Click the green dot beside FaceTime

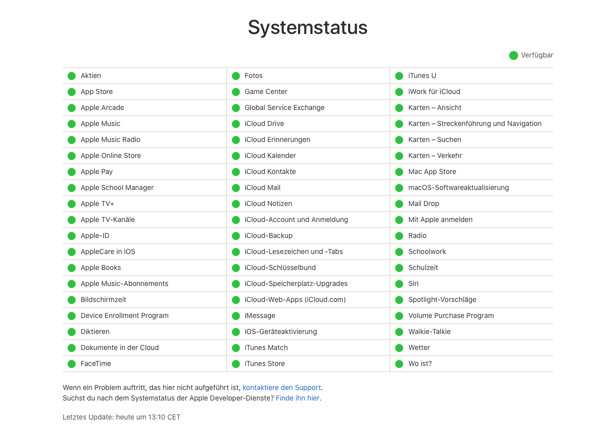click(x=72, y=364)
